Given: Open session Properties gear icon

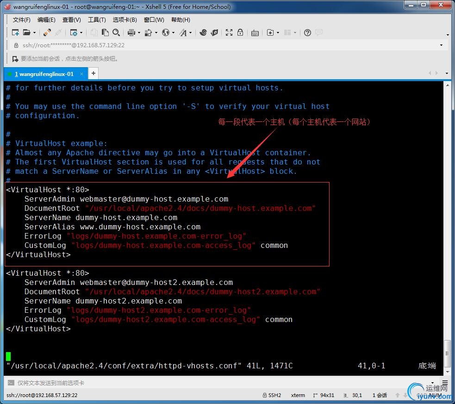Looking at the screenshot, I should tap(74, 32).
